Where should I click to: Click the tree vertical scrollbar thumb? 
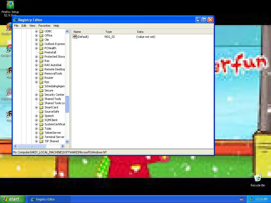[x=67, y=104]
